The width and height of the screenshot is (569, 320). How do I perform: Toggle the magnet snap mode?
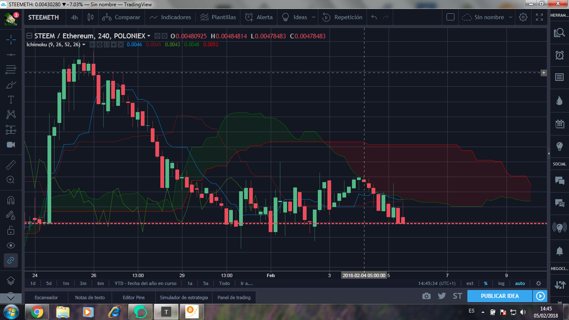pyautogui.click(x=11, y=200)
